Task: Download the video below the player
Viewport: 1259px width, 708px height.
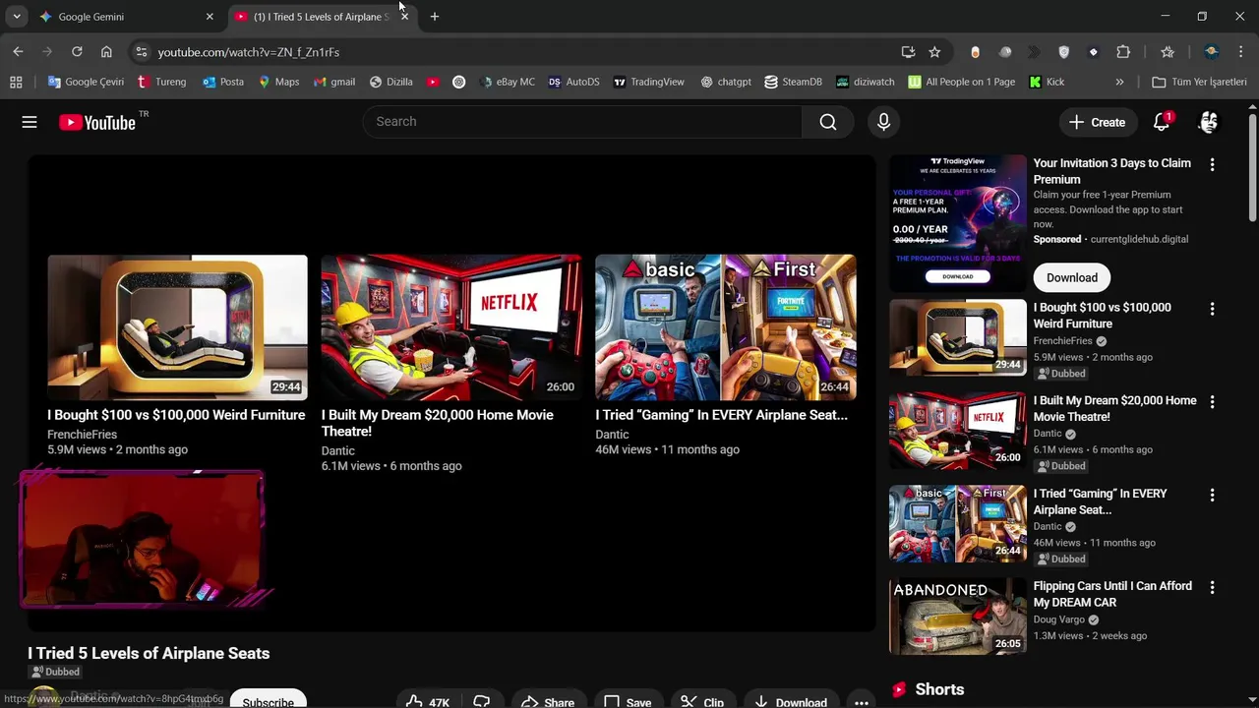Action: tap(791, 701)
